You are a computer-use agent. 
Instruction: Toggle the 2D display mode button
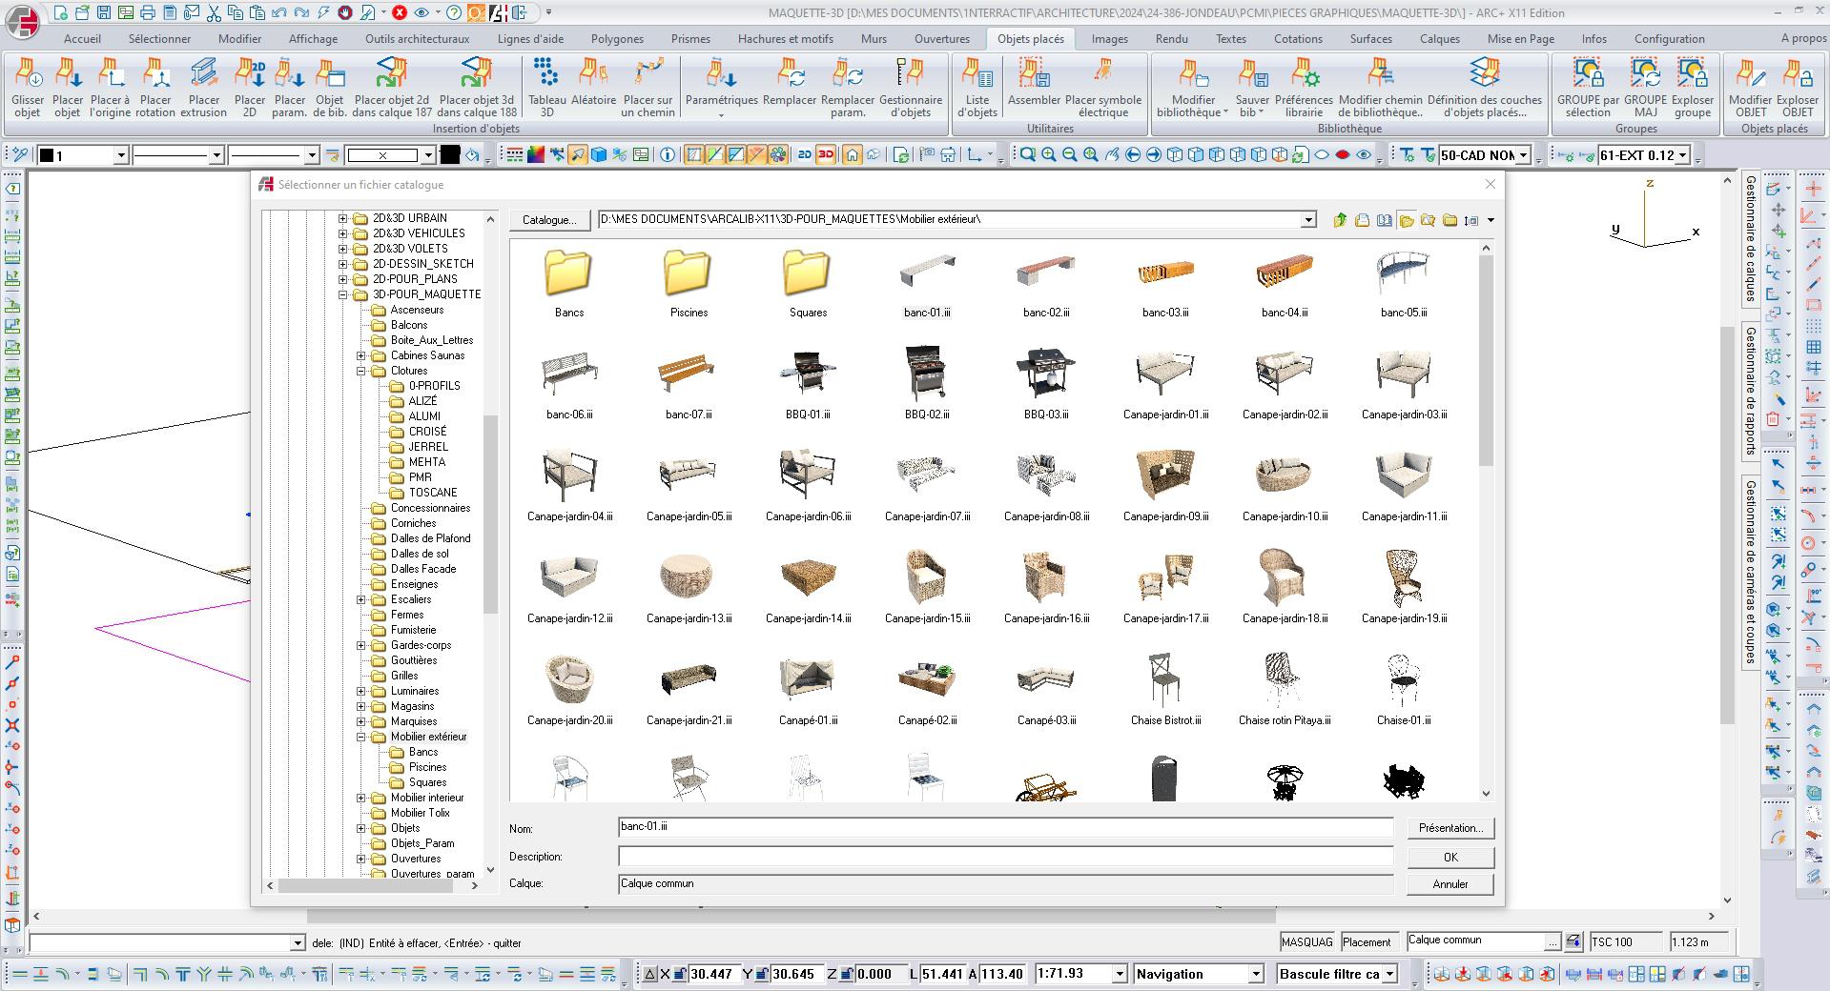[x=804, y=155]
